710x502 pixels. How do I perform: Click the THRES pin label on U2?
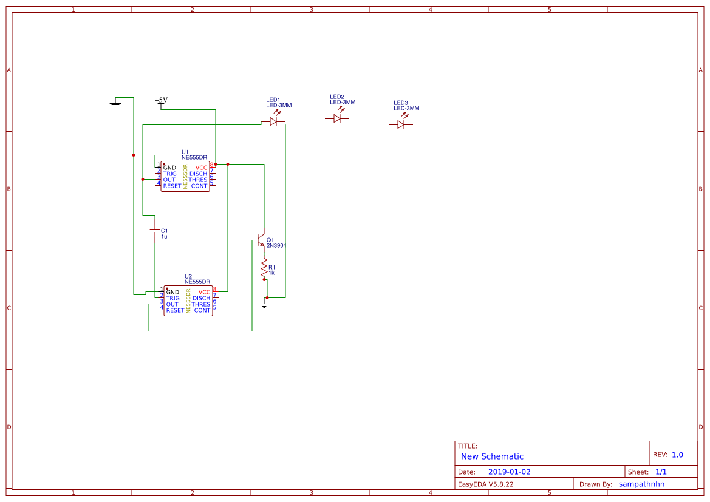[x=201, y=304]
